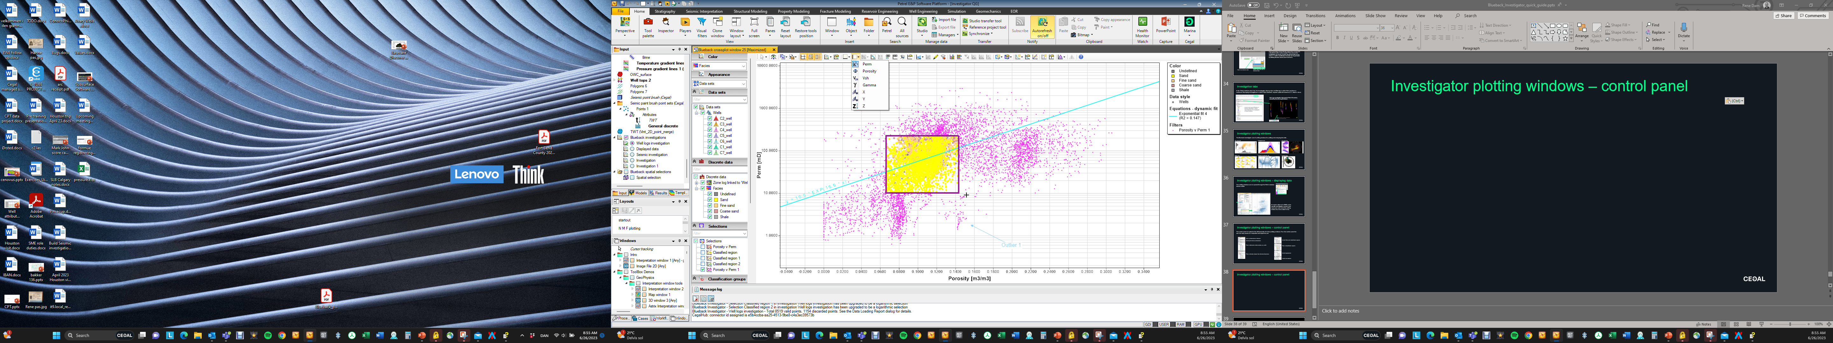The height and width of the screenshot is (343, 1833).
Task: Select Porosity from the axis dropdown list
Action: coord(869,71)
